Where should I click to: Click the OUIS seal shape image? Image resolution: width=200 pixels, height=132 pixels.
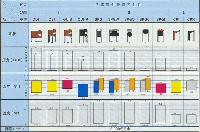[x=67, y=36]
